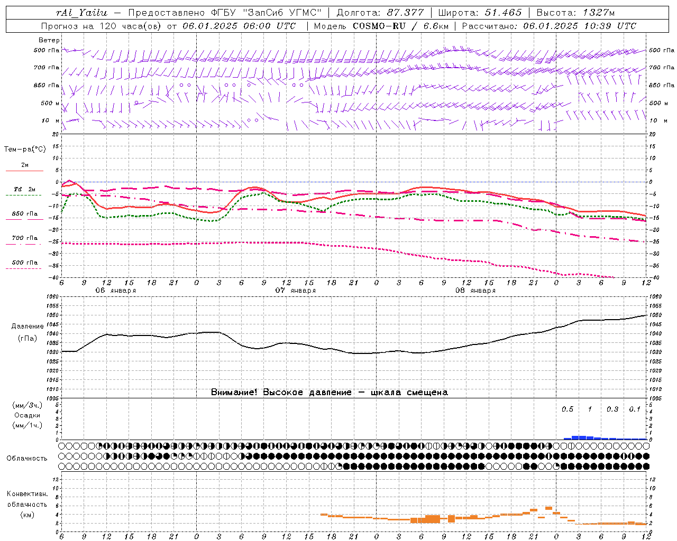Click the 0.1 precipitation amount value
Image resolution: width=677 pixels, height=541 pixels.
635,409
